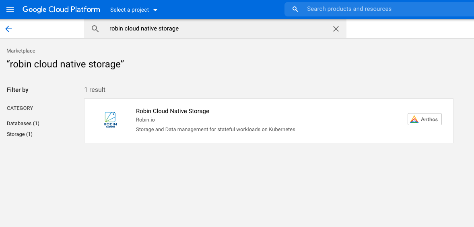The width and height of the screenshot is (474, 227).
Task: Click the quoted search query heading
Action: pos(65,64)
